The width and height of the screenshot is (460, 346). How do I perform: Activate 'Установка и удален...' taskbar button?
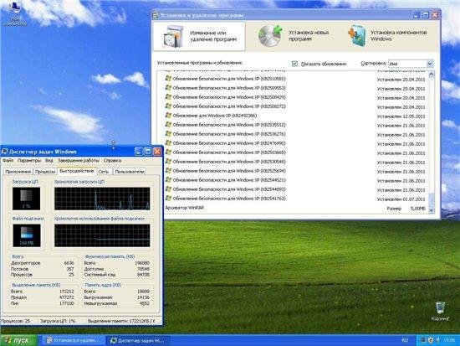click(74, 340)
